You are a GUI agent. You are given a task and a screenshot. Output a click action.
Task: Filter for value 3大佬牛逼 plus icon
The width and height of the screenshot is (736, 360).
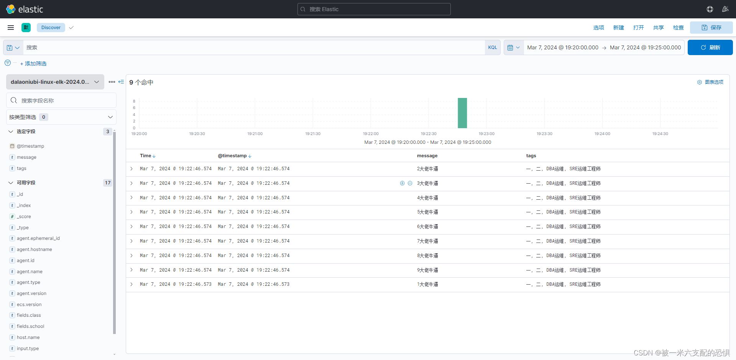click(x=402, y=183)
